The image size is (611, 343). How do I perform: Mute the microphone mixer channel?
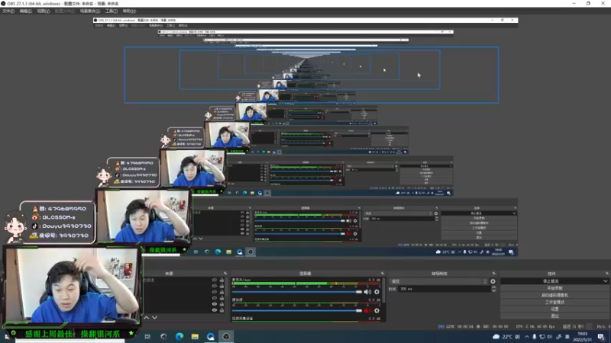tap(367, 292)
